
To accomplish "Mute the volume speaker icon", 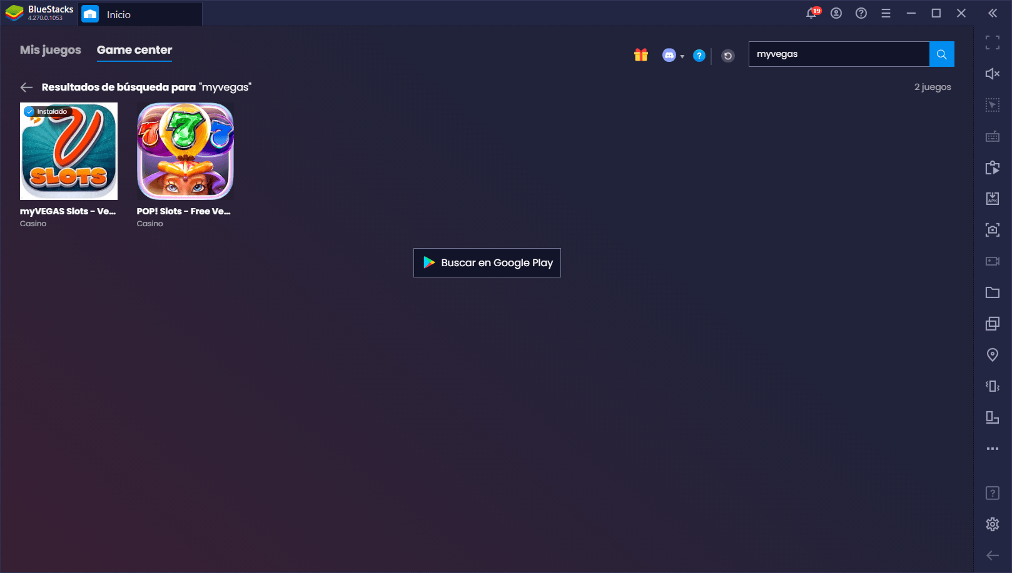I will pos(993,74).
